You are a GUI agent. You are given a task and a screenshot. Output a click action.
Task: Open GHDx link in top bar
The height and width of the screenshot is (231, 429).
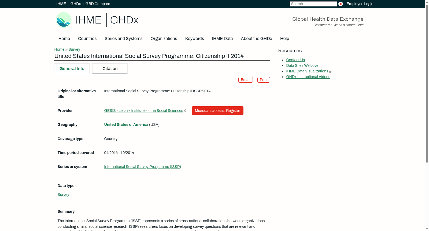coord(76,4)
